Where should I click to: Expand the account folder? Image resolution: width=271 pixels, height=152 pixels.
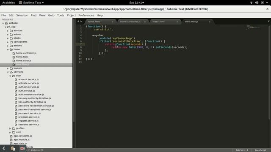click(x=8, y=31)
